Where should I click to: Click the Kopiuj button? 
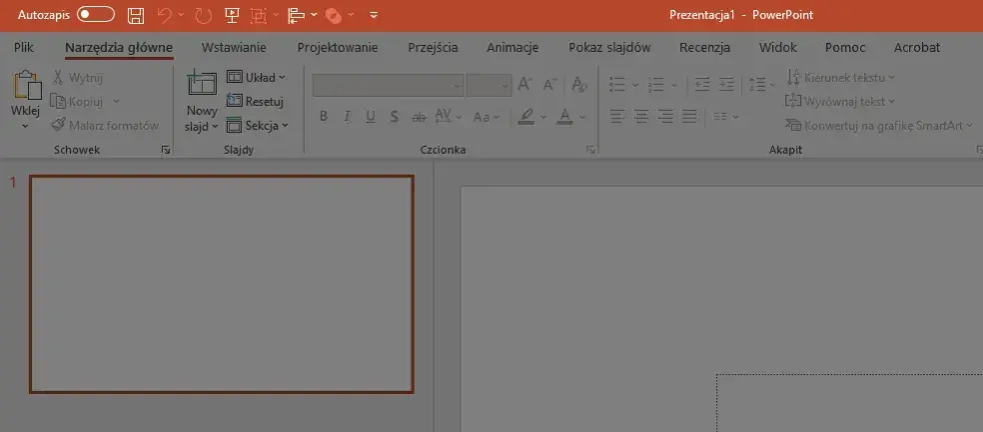click(78, 102)
